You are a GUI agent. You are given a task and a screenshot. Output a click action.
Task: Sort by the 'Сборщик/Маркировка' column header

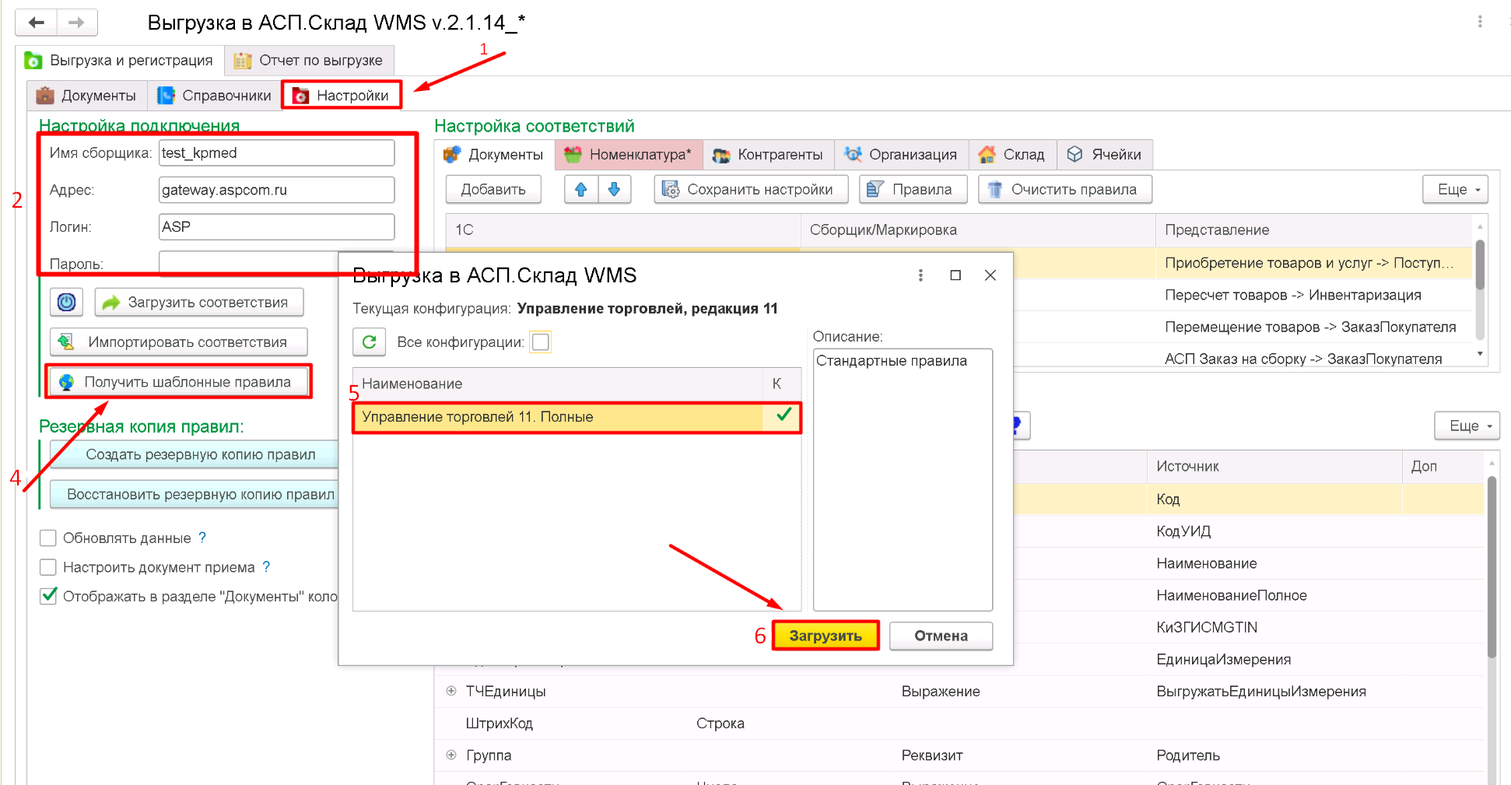(x=977, y=230)
